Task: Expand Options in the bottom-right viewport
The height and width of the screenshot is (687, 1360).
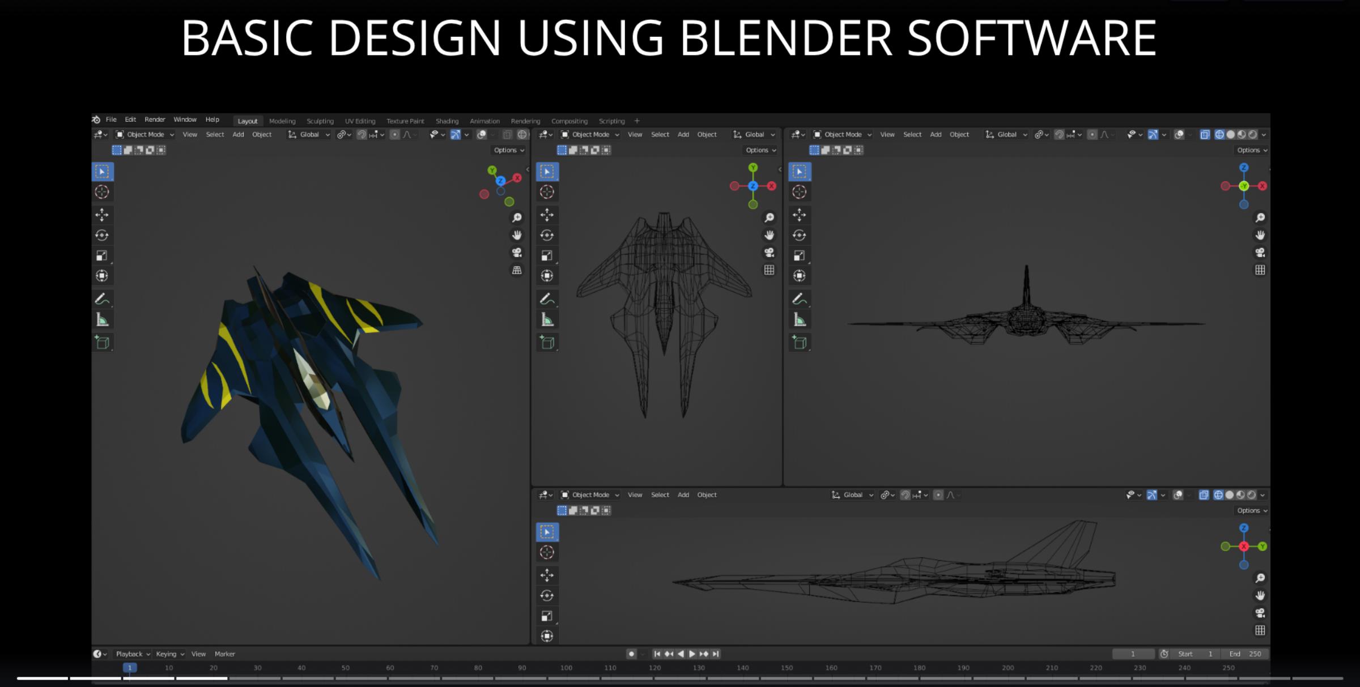Action: [x=1252, y=510]
